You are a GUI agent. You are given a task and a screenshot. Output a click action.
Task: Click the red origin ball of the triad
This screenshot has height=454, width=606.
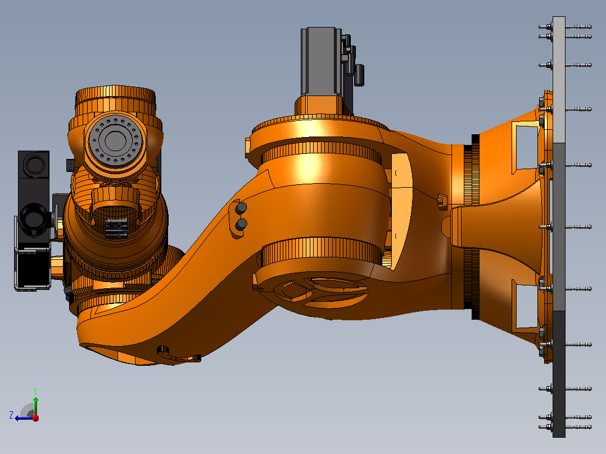click(35, 417)
